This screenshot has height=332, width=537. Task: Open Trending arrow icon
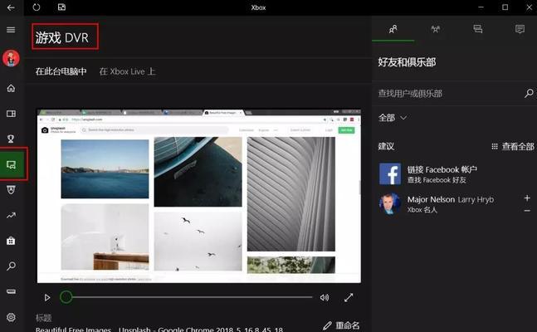[11, 216]
